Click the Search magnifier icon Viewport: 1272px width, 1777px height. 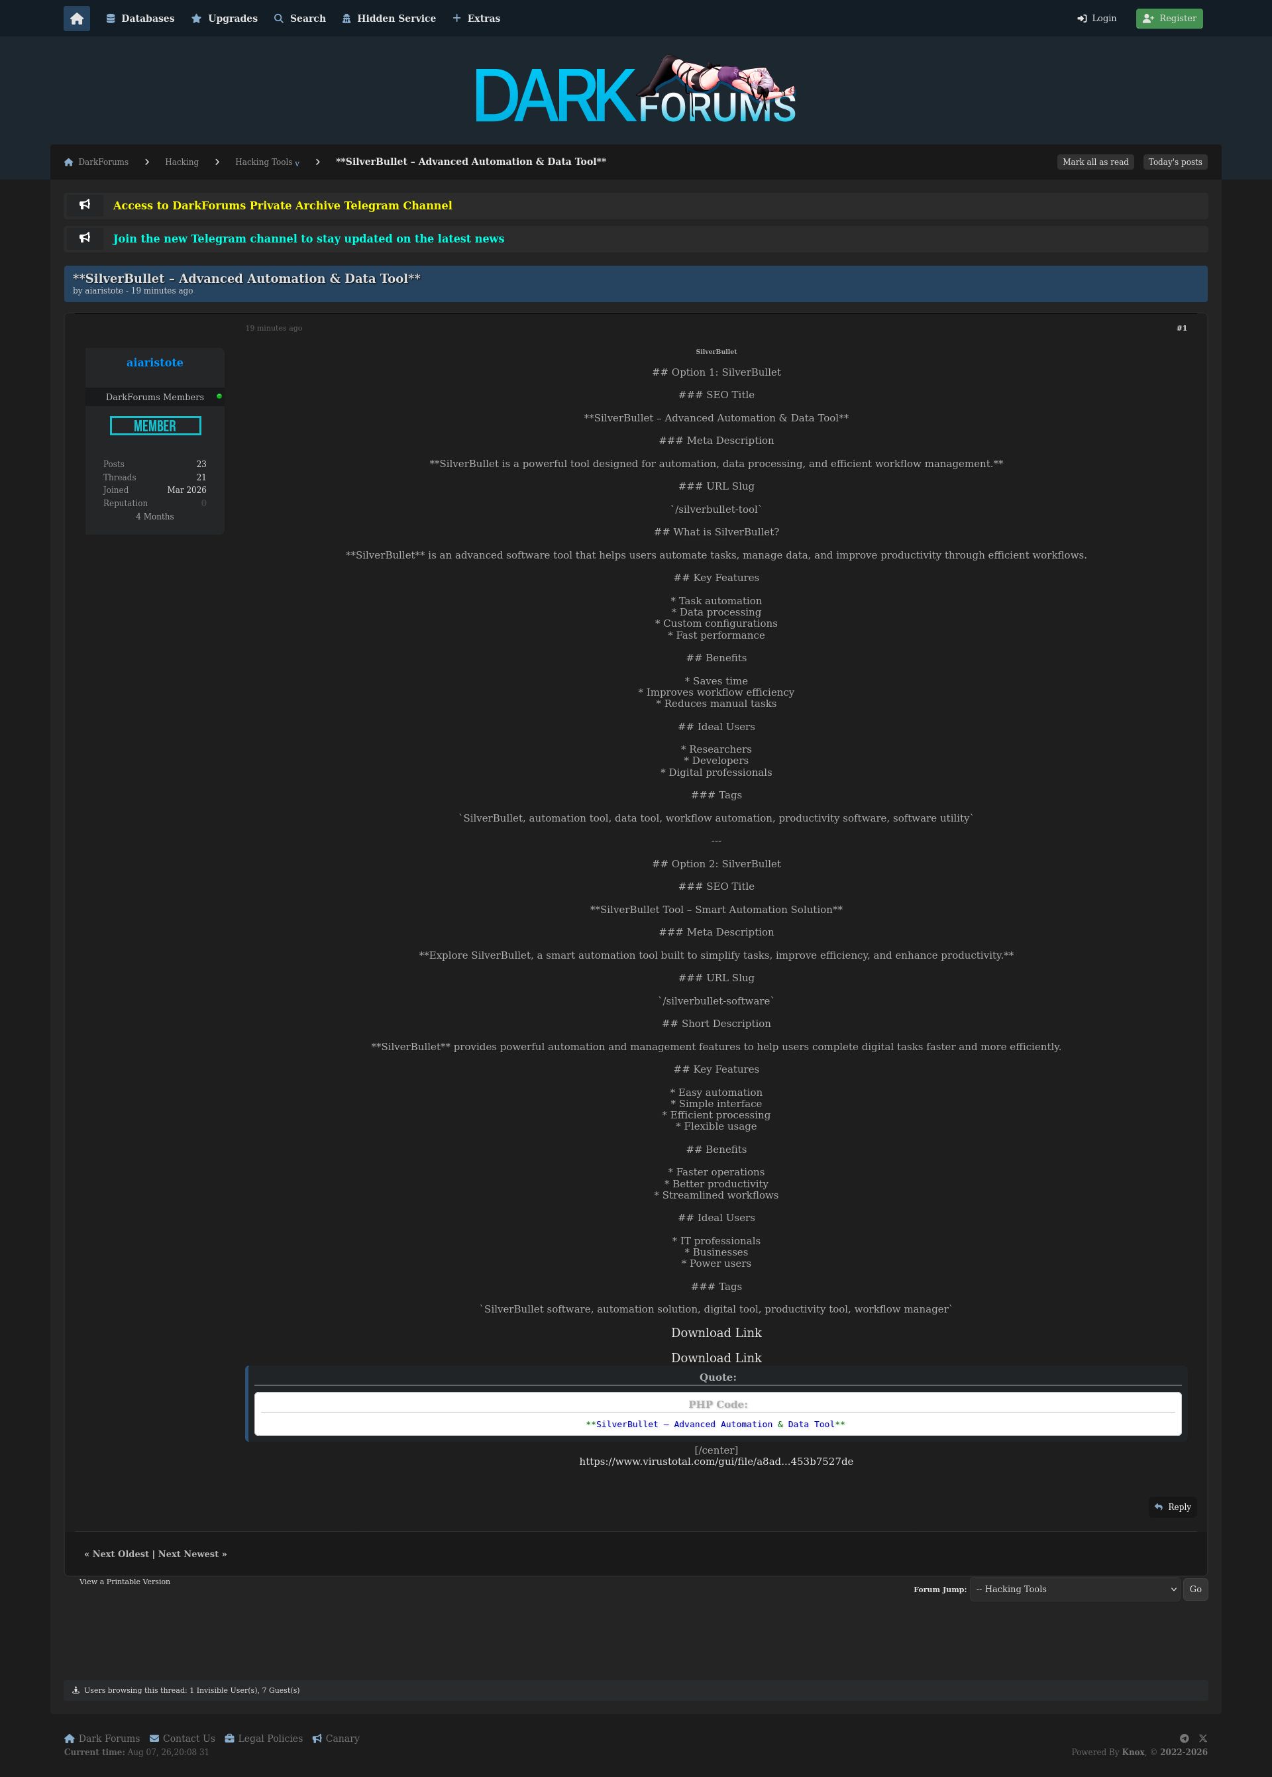(x=279, y=19)
